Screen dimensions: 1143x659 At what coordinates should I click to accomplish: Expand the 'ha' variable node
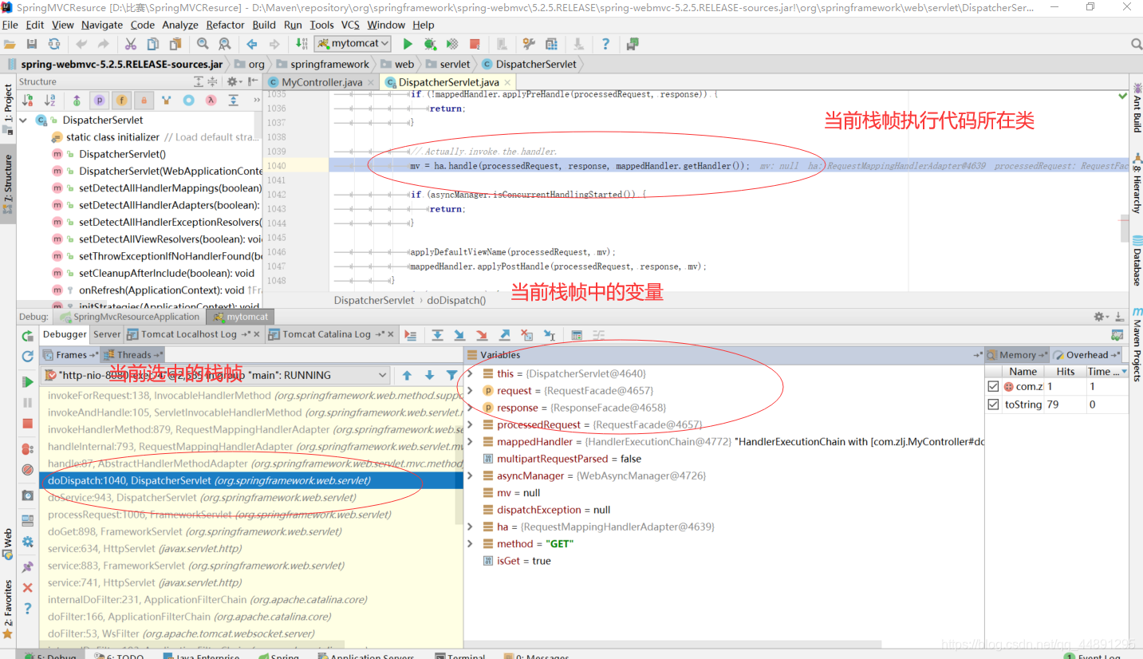(x=470, y=527)
